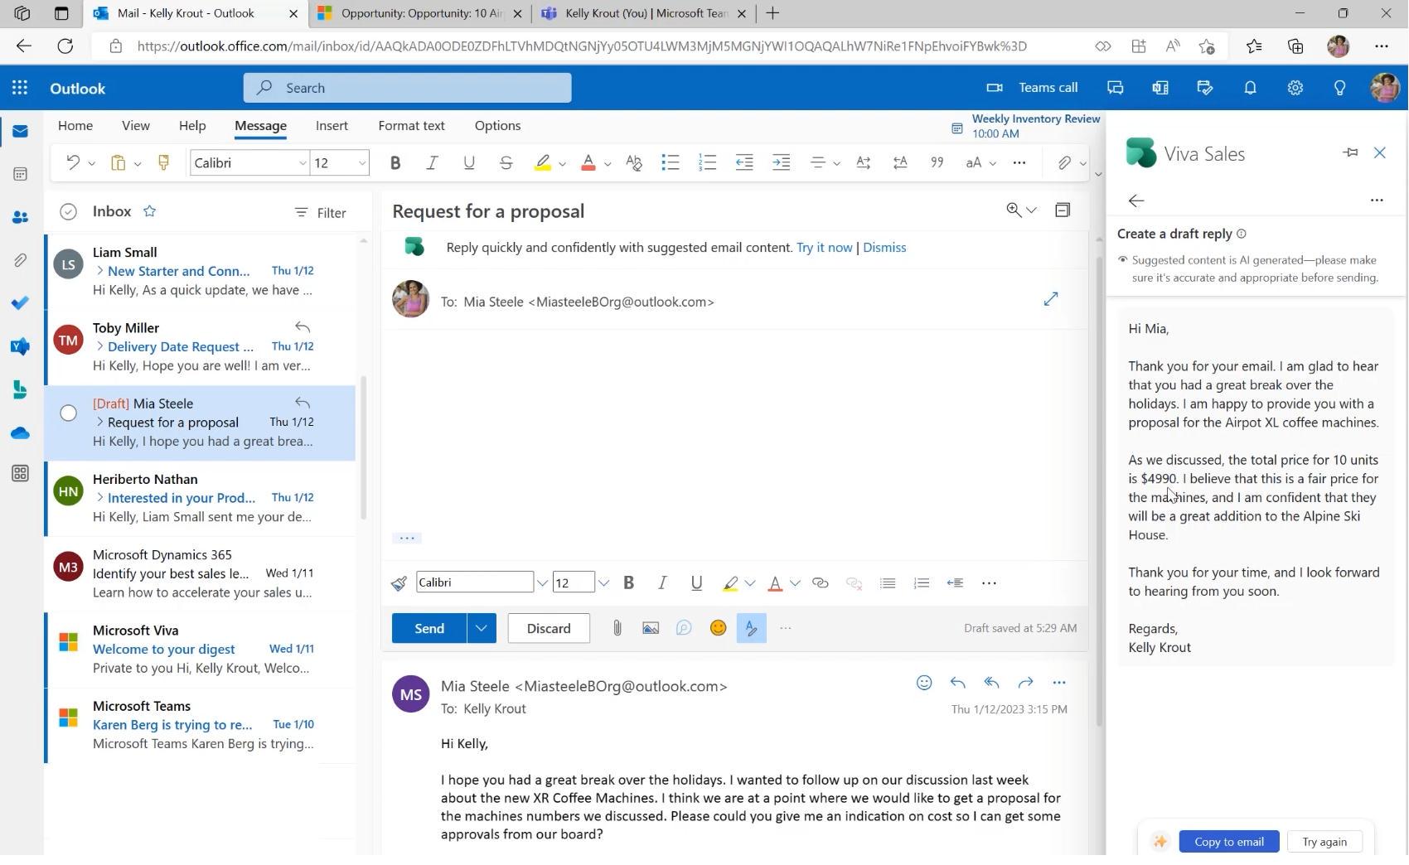Toggle Inbox favorite star
Image resolution: width=1409 pixels, height=865 pixels.
149,211
